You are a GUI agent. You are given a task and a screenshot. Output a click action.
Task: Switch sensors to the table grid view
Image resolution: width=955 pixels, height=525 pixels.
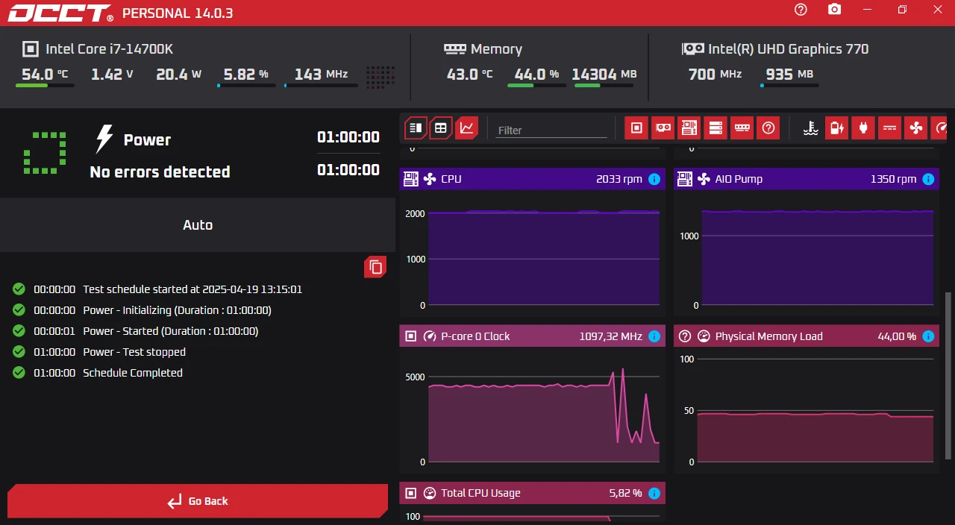tap(441, 128)
